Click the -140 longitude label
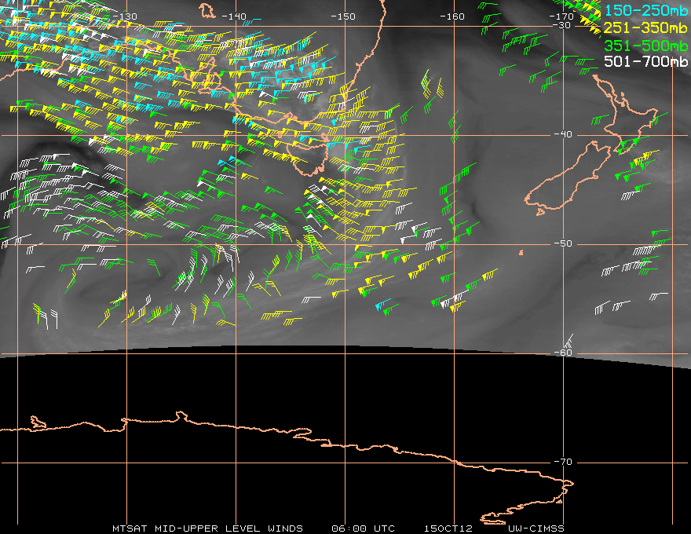This screenshot has height=534, width=691. point(234,16)
